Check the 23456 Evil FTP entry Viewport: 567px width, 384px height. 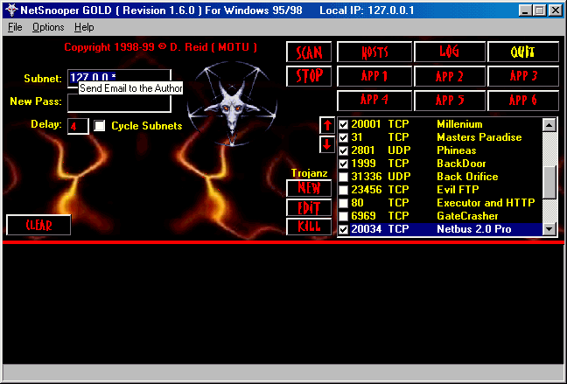[344, 190]
